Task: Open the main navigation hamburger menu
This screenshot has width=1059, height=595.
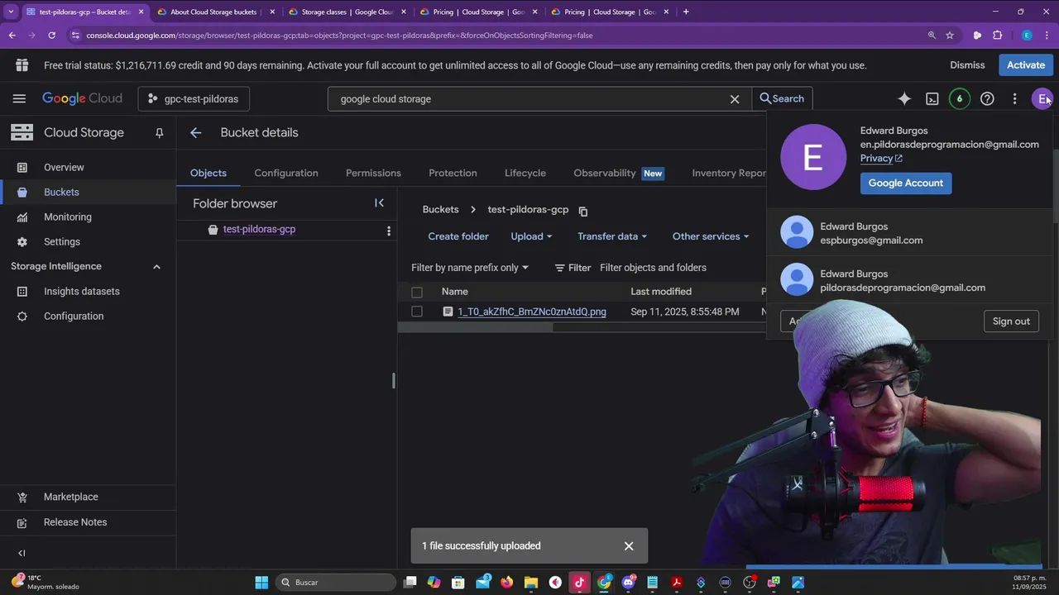Action: pyautogui.click(x=19, y=98)
